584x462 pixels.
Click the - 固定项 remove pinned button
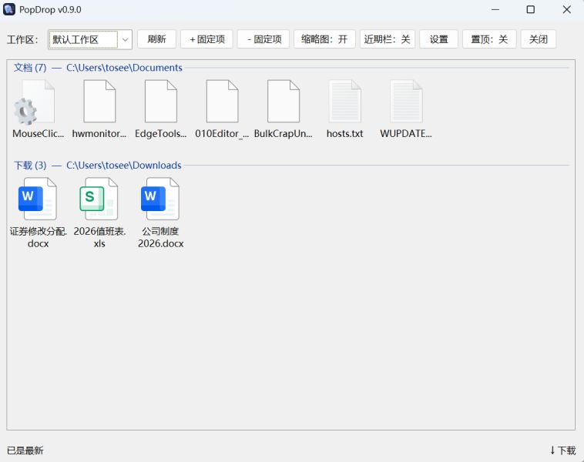(x=263, y=39)
